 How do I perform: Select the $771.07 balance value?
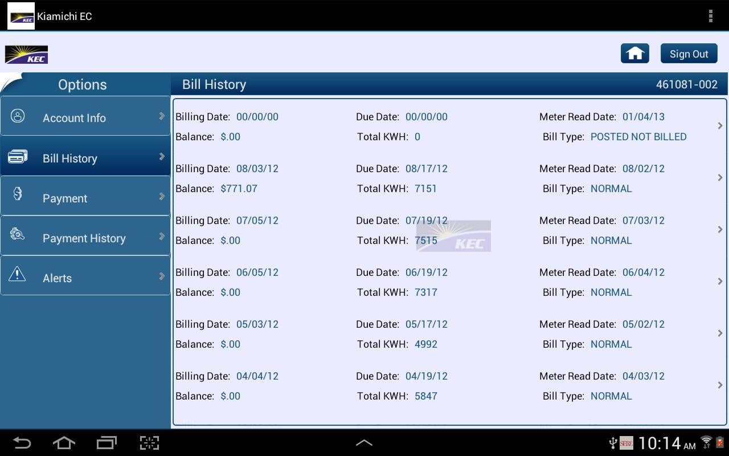[x=239, y=189]
